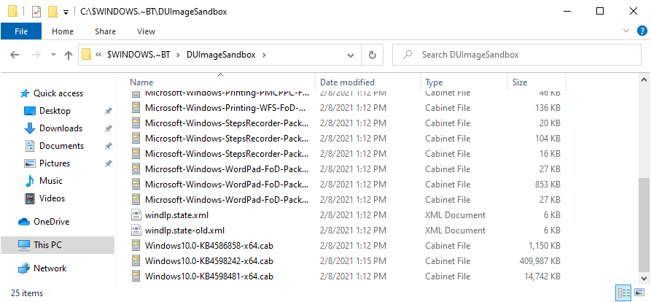Click the Printing-WFS-FoD cabinet file icon
651x302 pixels.
[136, 107]
